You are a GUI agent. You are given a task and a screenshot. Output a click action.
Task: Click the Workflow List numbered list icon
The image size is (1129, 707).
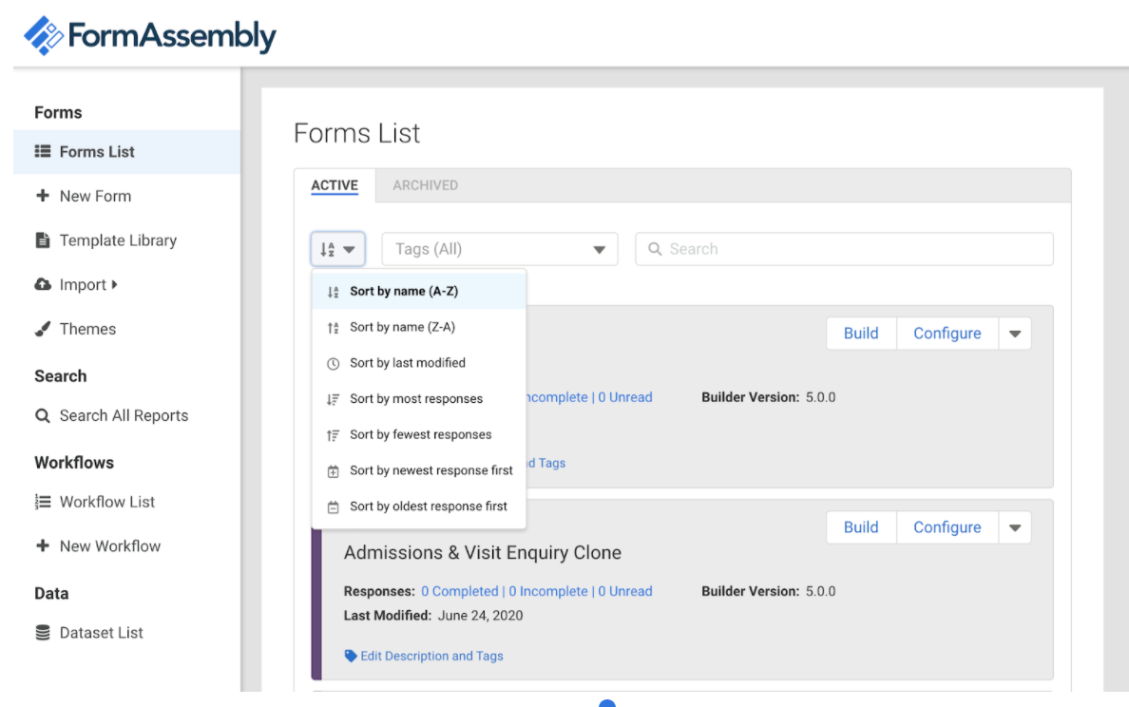43,502
